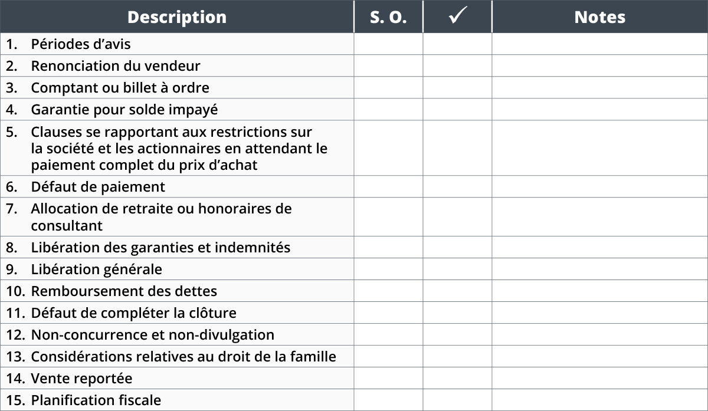Click the S. O. column header
This screenshot has width=708, height=411.
pyautogui.click(x=388, y=17)
